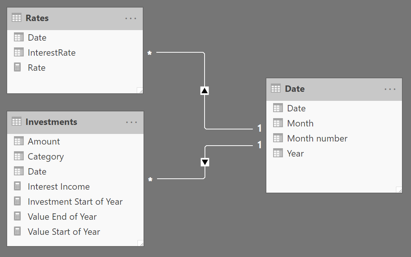The height and width of the screenshot is (257, 411).
Task: Select the Year field in Date table
Action: click(334, 154)
